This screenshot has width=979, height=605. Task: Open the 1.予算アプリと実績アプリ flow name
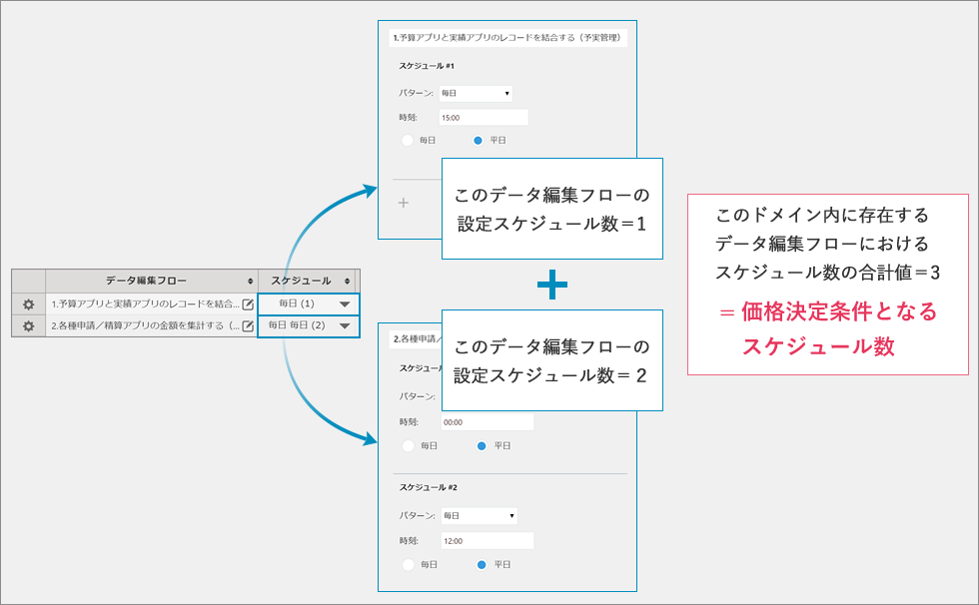point(145,304)
